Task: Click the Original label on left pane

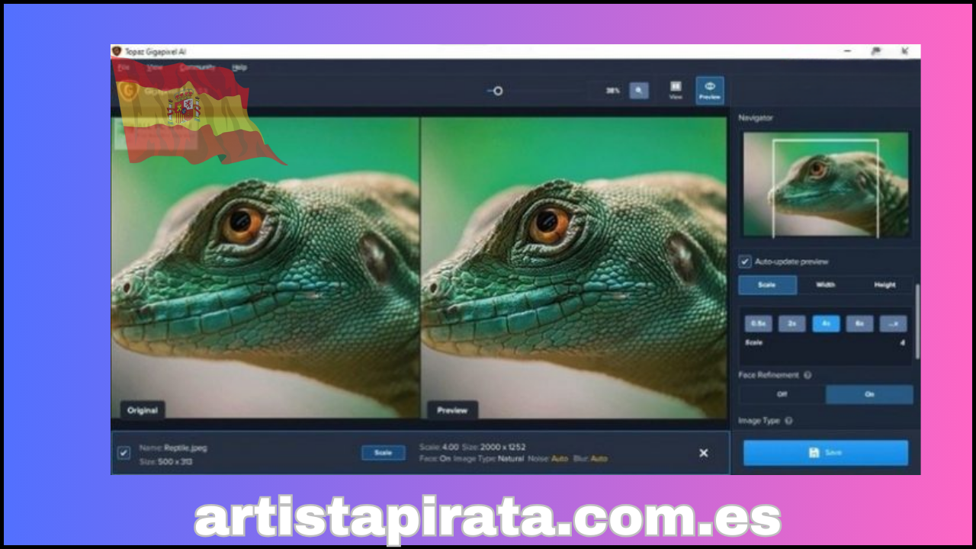Action: [x=143, y=410]
